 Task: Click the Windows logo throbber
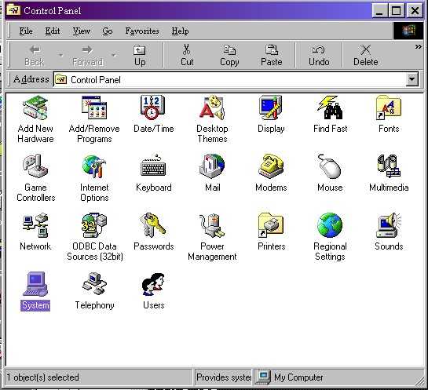[x=408, y=31]
